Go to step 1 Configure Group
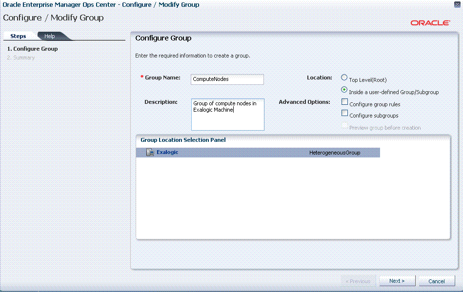Screen dimensions: 463x292 pos(33,49)
